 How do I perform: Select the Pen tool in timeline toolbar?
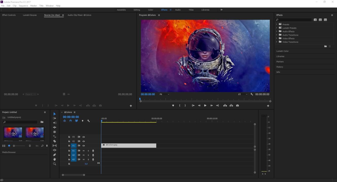(x=55, y=154)
